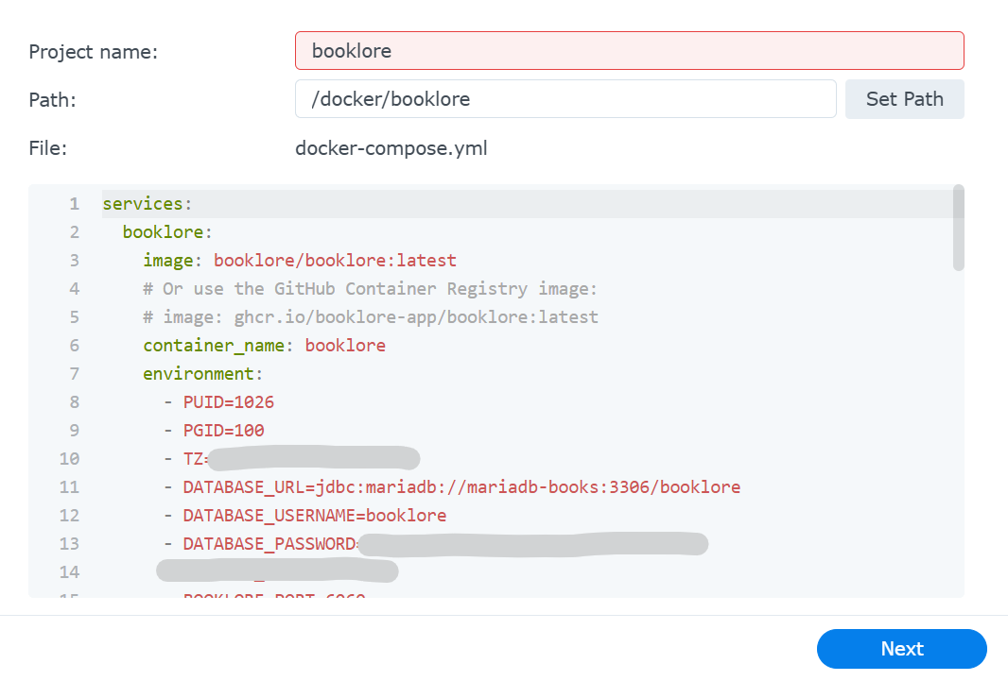The height and width of the screenshot is (681, 1008).
Task: Click the image value booklore/booklore:latest
Action: pos(335,261)
